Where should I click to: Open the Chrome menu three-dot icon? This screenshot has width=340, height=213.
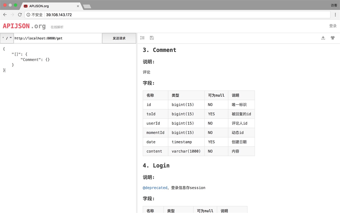tap(335, 15)
